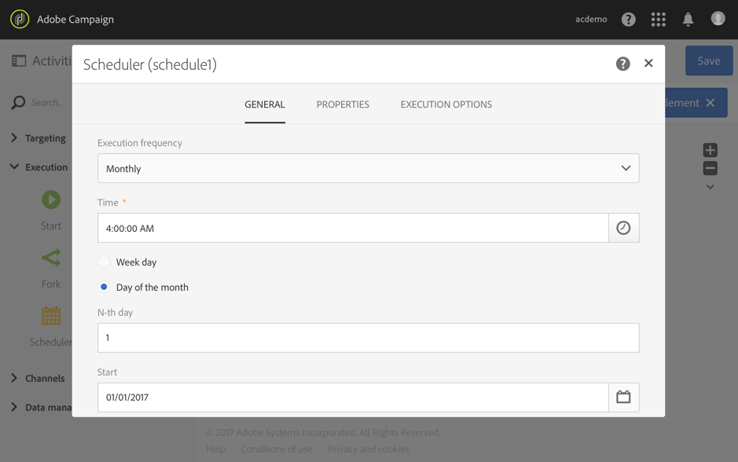Screen dimensions: 738x462
Task: Open Scheduler dialog help icon
Action: [622, 64]
